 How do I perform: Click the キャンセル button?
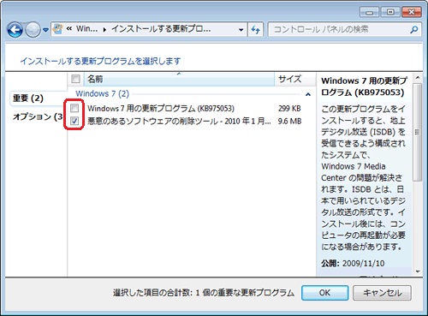[x=382, y=293]
